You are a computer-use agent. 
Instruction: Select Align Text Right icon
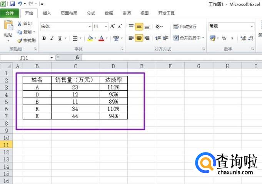click(x=147, y=38)
